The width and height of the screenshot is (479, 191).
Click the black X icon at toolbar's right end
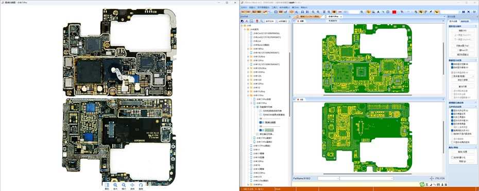coord(468,12)
